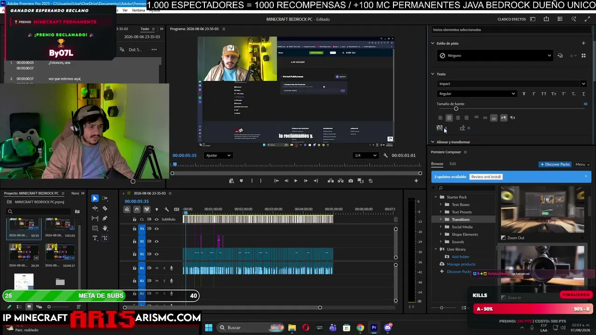Apply Faux Bold text style
Screen dimensions: 596x335
(x=524, y=94)
